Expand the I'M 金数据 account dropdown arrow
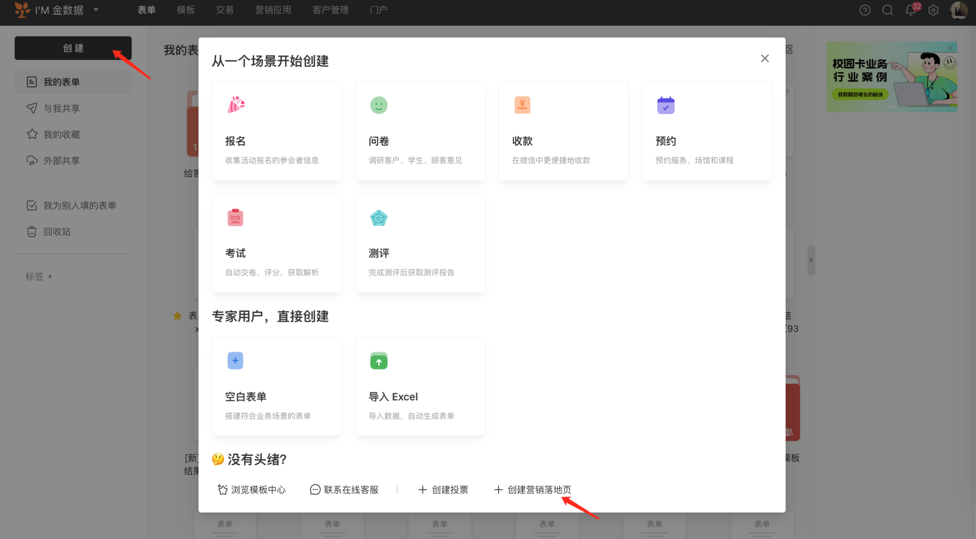 click(x=96, y=10)
